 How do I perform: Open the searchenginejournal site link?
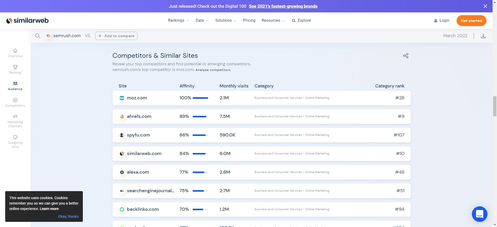coord(151,191)
